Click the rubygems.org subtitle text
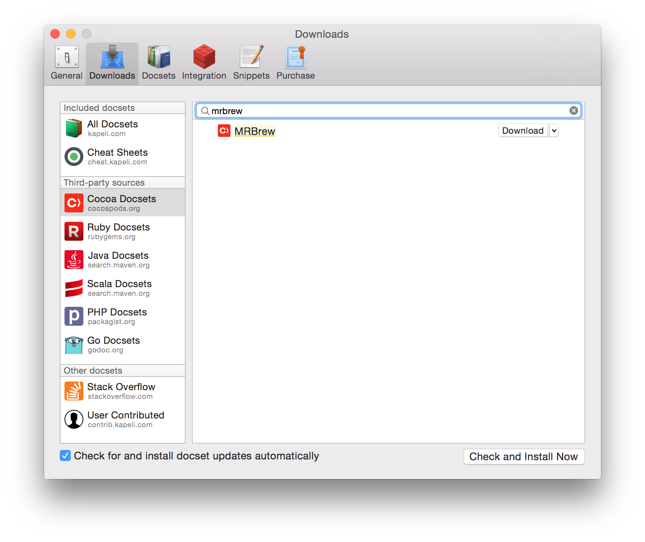 point(112,237)
